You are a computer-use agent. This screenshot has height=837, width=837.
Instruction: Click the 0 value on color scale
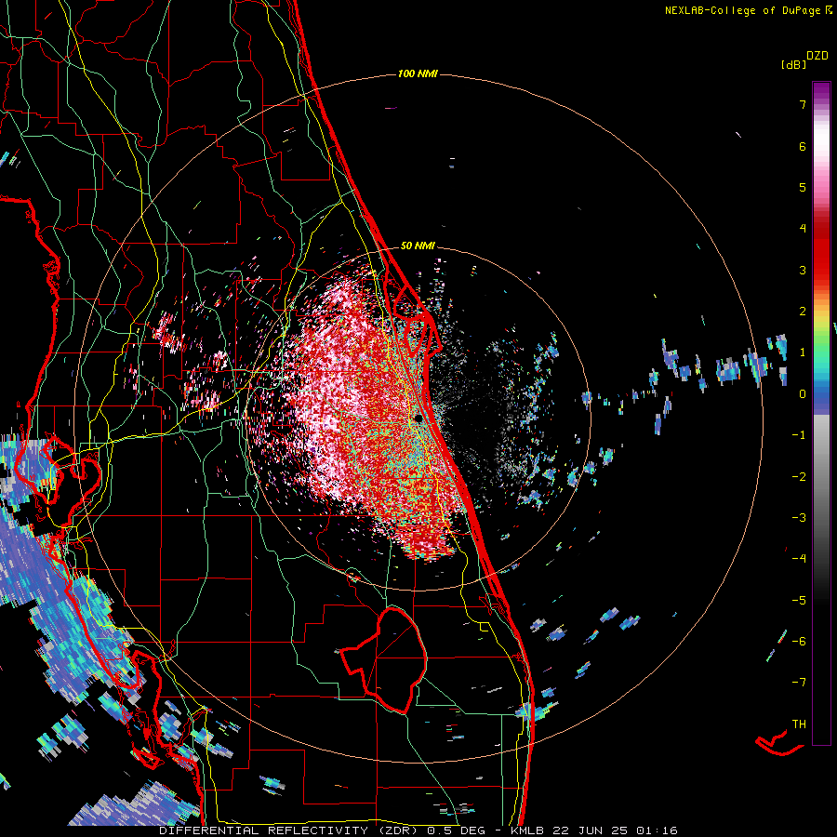pyautogui.click(x=803, y=394)
